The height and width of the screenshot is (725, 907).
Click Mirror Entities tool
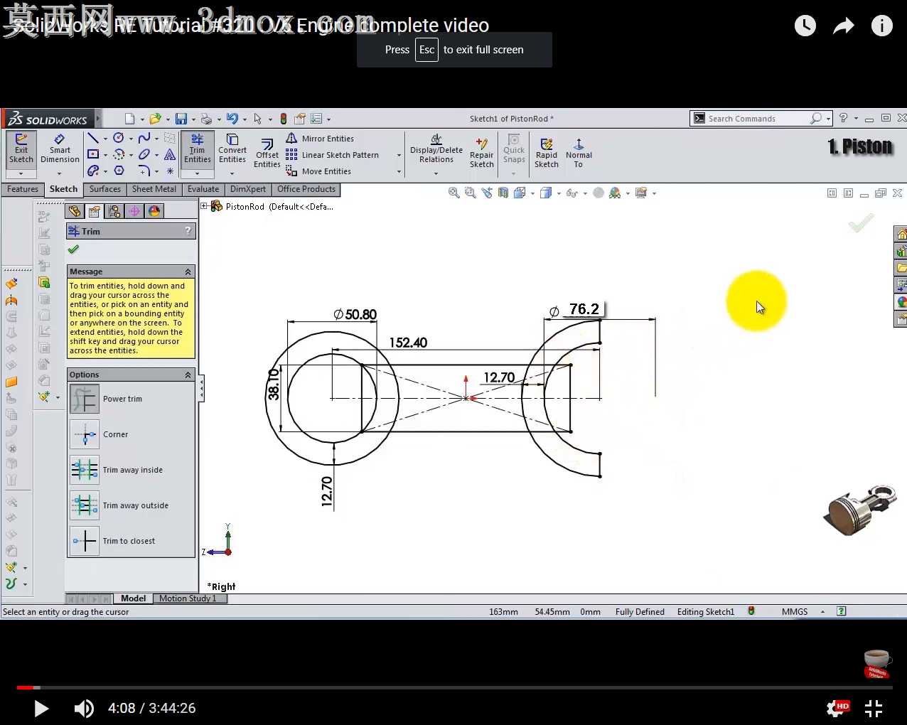[x=320, y=139]
